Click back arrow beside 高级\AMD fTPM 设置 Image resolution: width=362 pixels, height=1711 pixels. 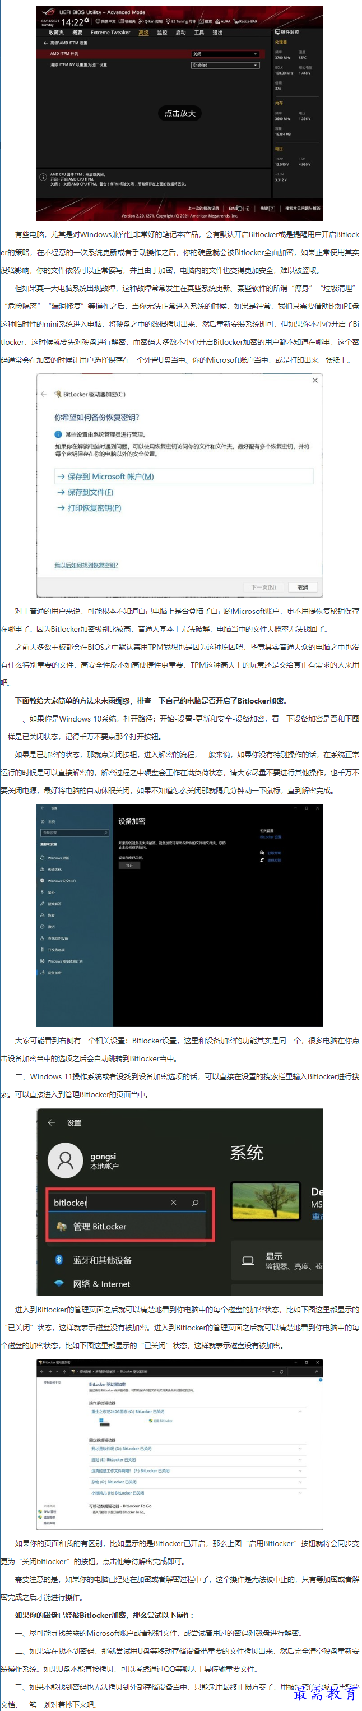46,43
